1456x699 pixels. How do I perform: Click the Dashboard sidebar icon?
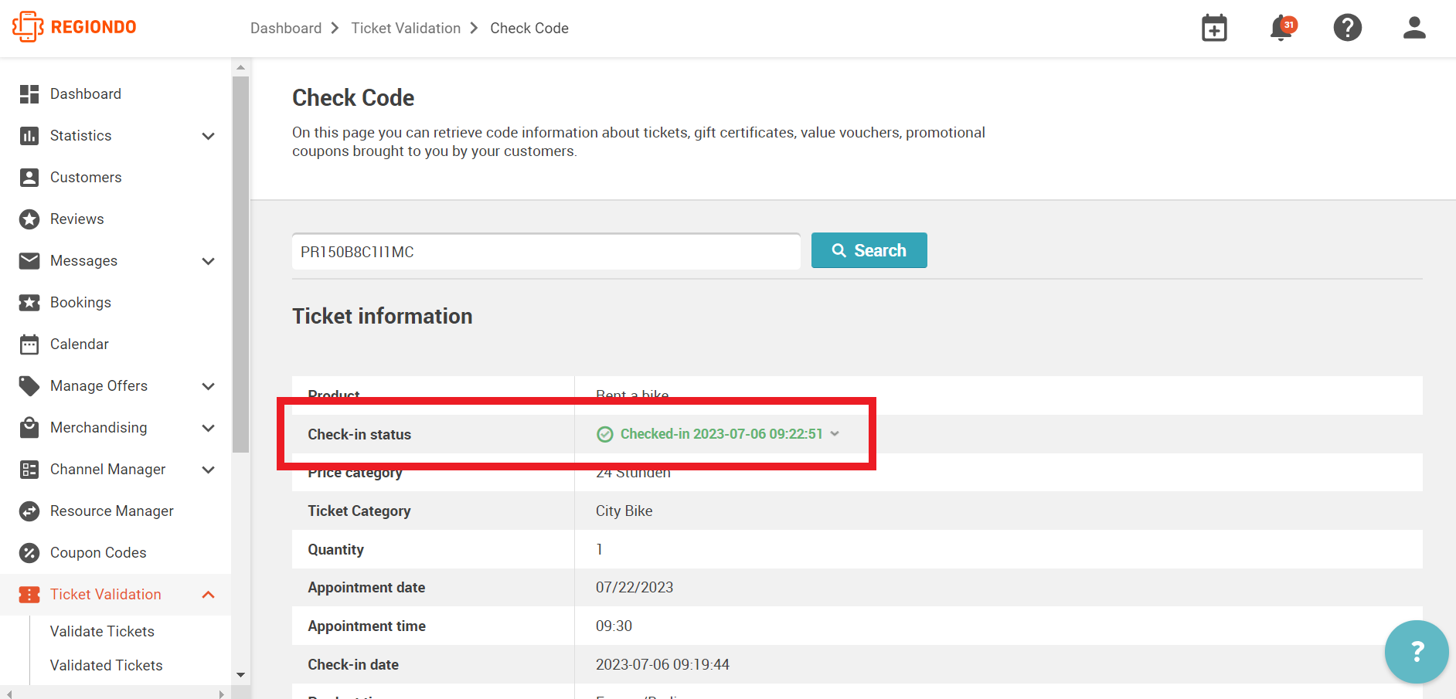click(x=29, y=94)
